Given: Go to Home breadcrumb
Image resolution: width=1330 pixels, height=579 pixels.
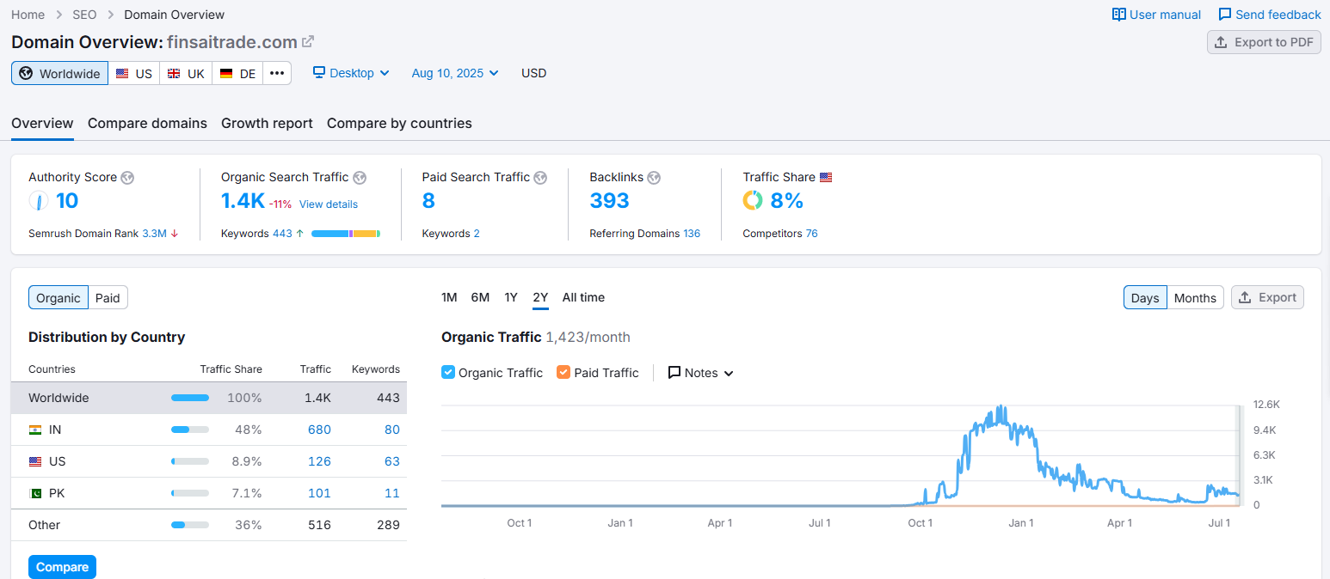Looking at the screenshot, I should [28, 15].
